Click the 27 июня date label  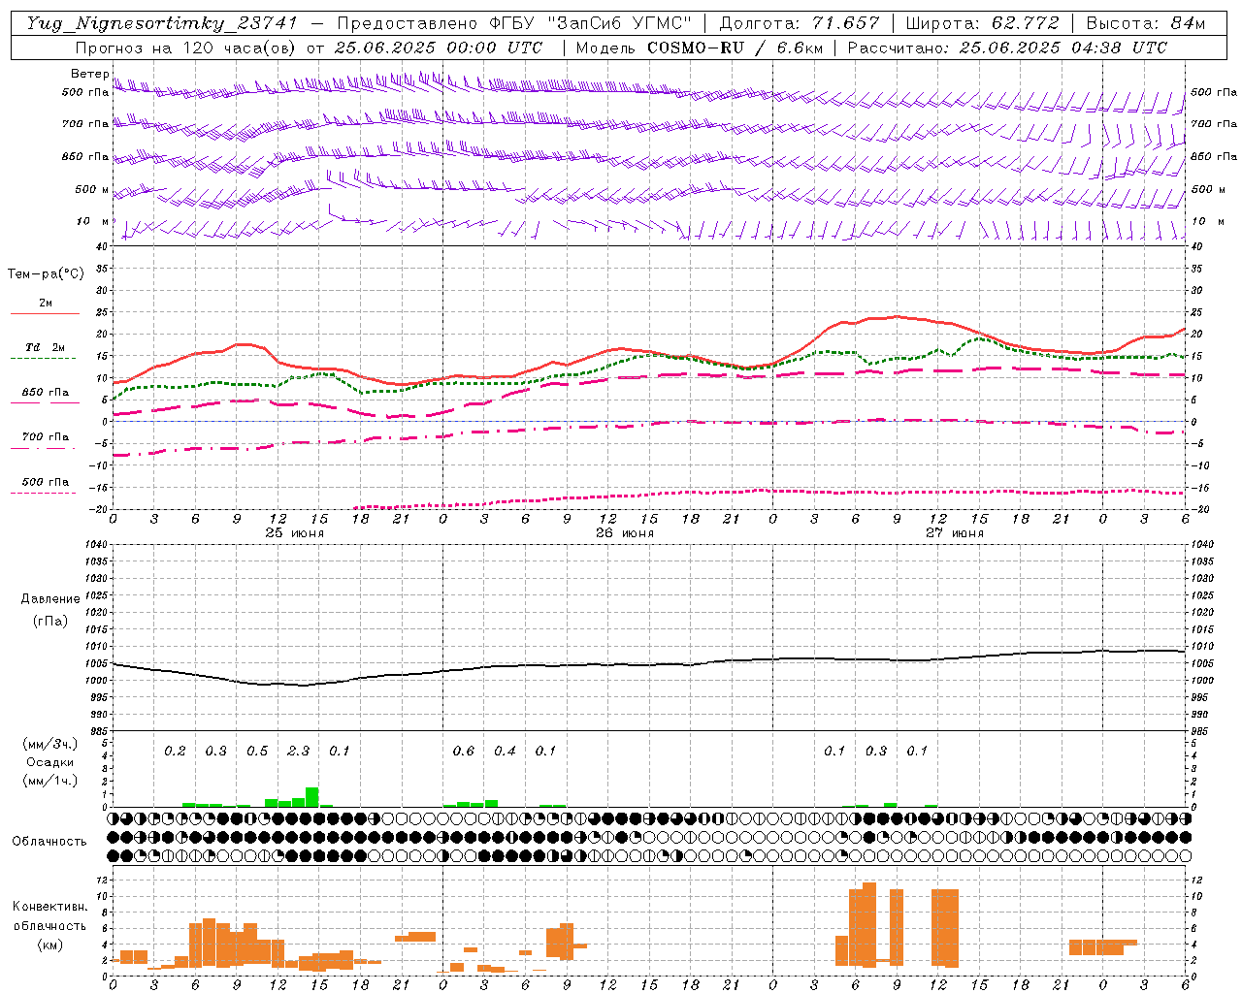pyautogui.click(x=954, y=532)
